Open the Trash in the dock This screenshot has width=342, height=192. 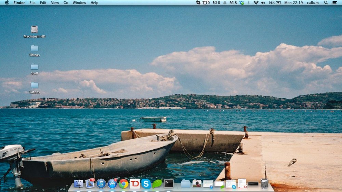click(264, 184)
